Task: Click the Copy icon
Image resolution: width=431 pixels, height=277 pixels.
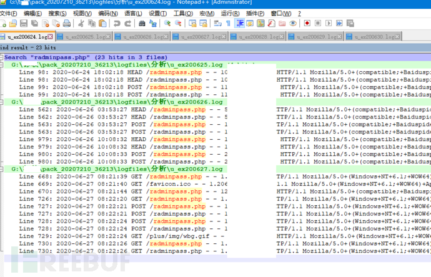Action: [92, 24]
